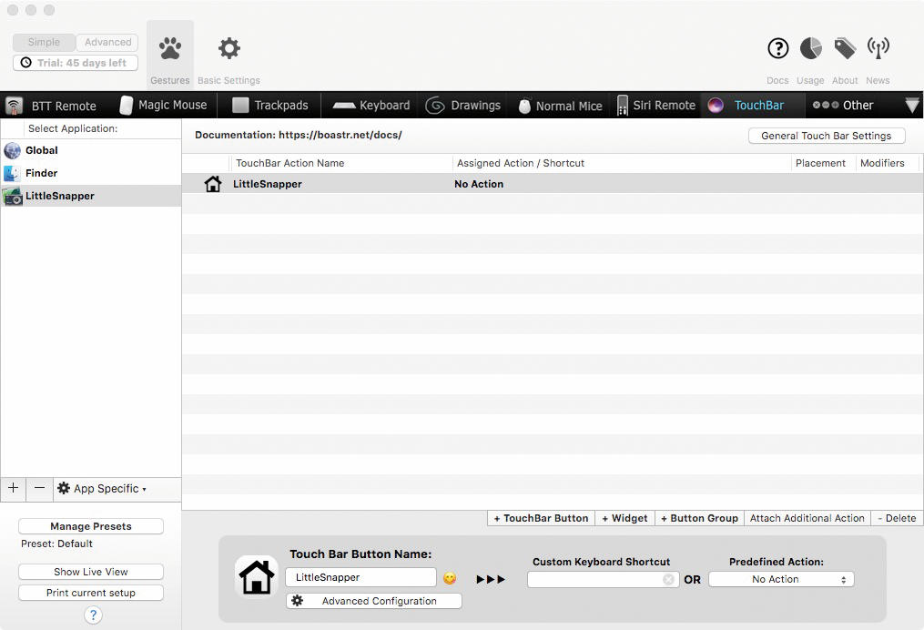
Task: Click the LittleSnapper camera icon
Action: click(x=12, y=197)
